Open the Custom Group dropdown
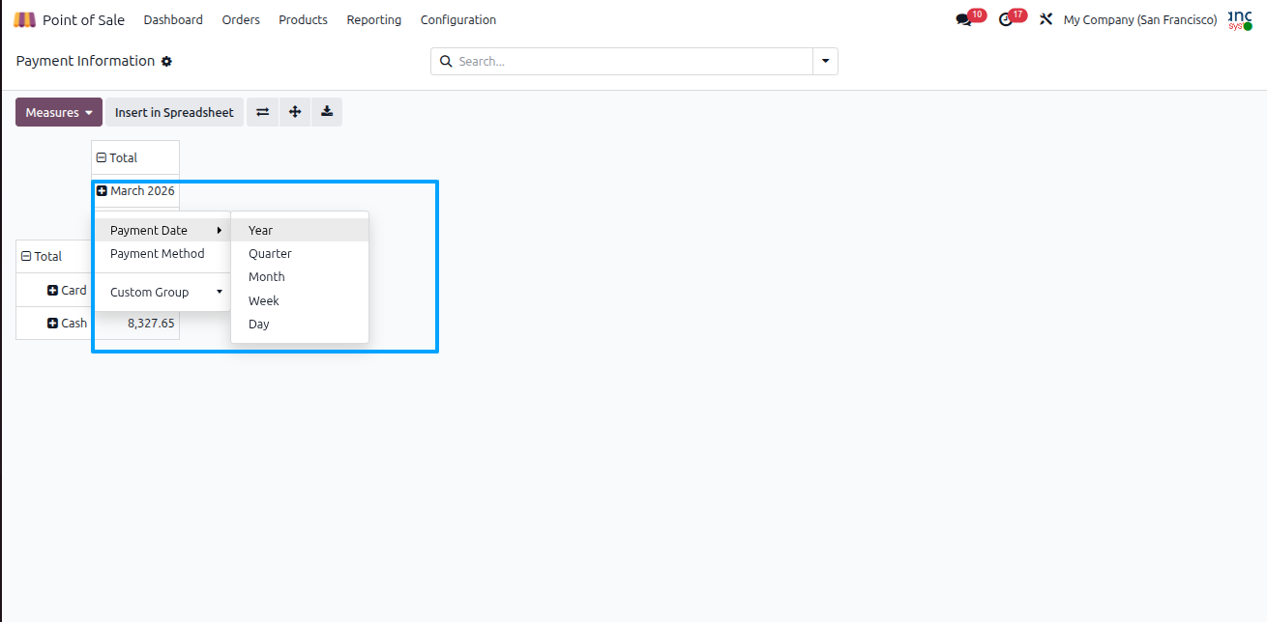The image size is (1267, 622). click(162, 292)
